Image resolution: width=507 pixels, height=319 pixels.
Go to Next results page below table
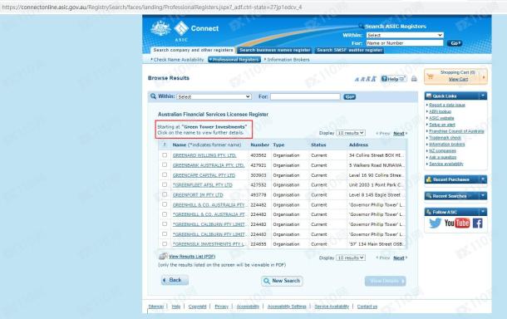point(400,258)
